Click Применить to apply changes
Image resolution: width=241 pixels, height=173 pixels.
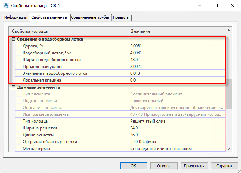[x=194, y=166]
